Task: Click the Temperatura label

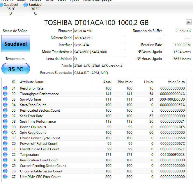Action: [x=15, y=59]
